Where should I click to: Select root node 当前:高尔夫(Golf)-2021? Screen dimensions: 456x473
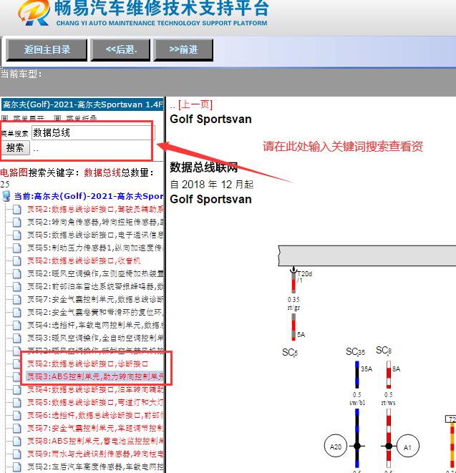89,196
